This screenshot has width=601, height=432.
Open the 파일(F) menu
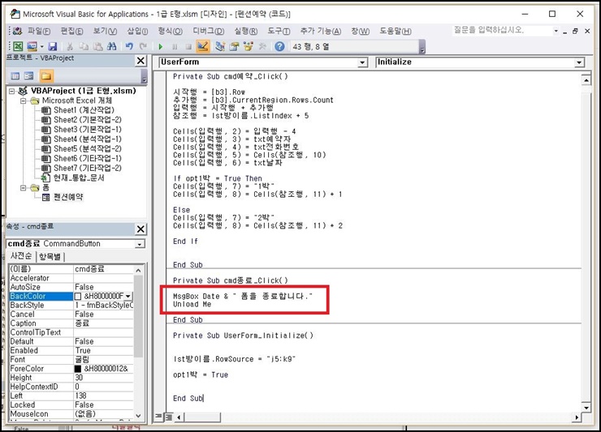point(39,31)
